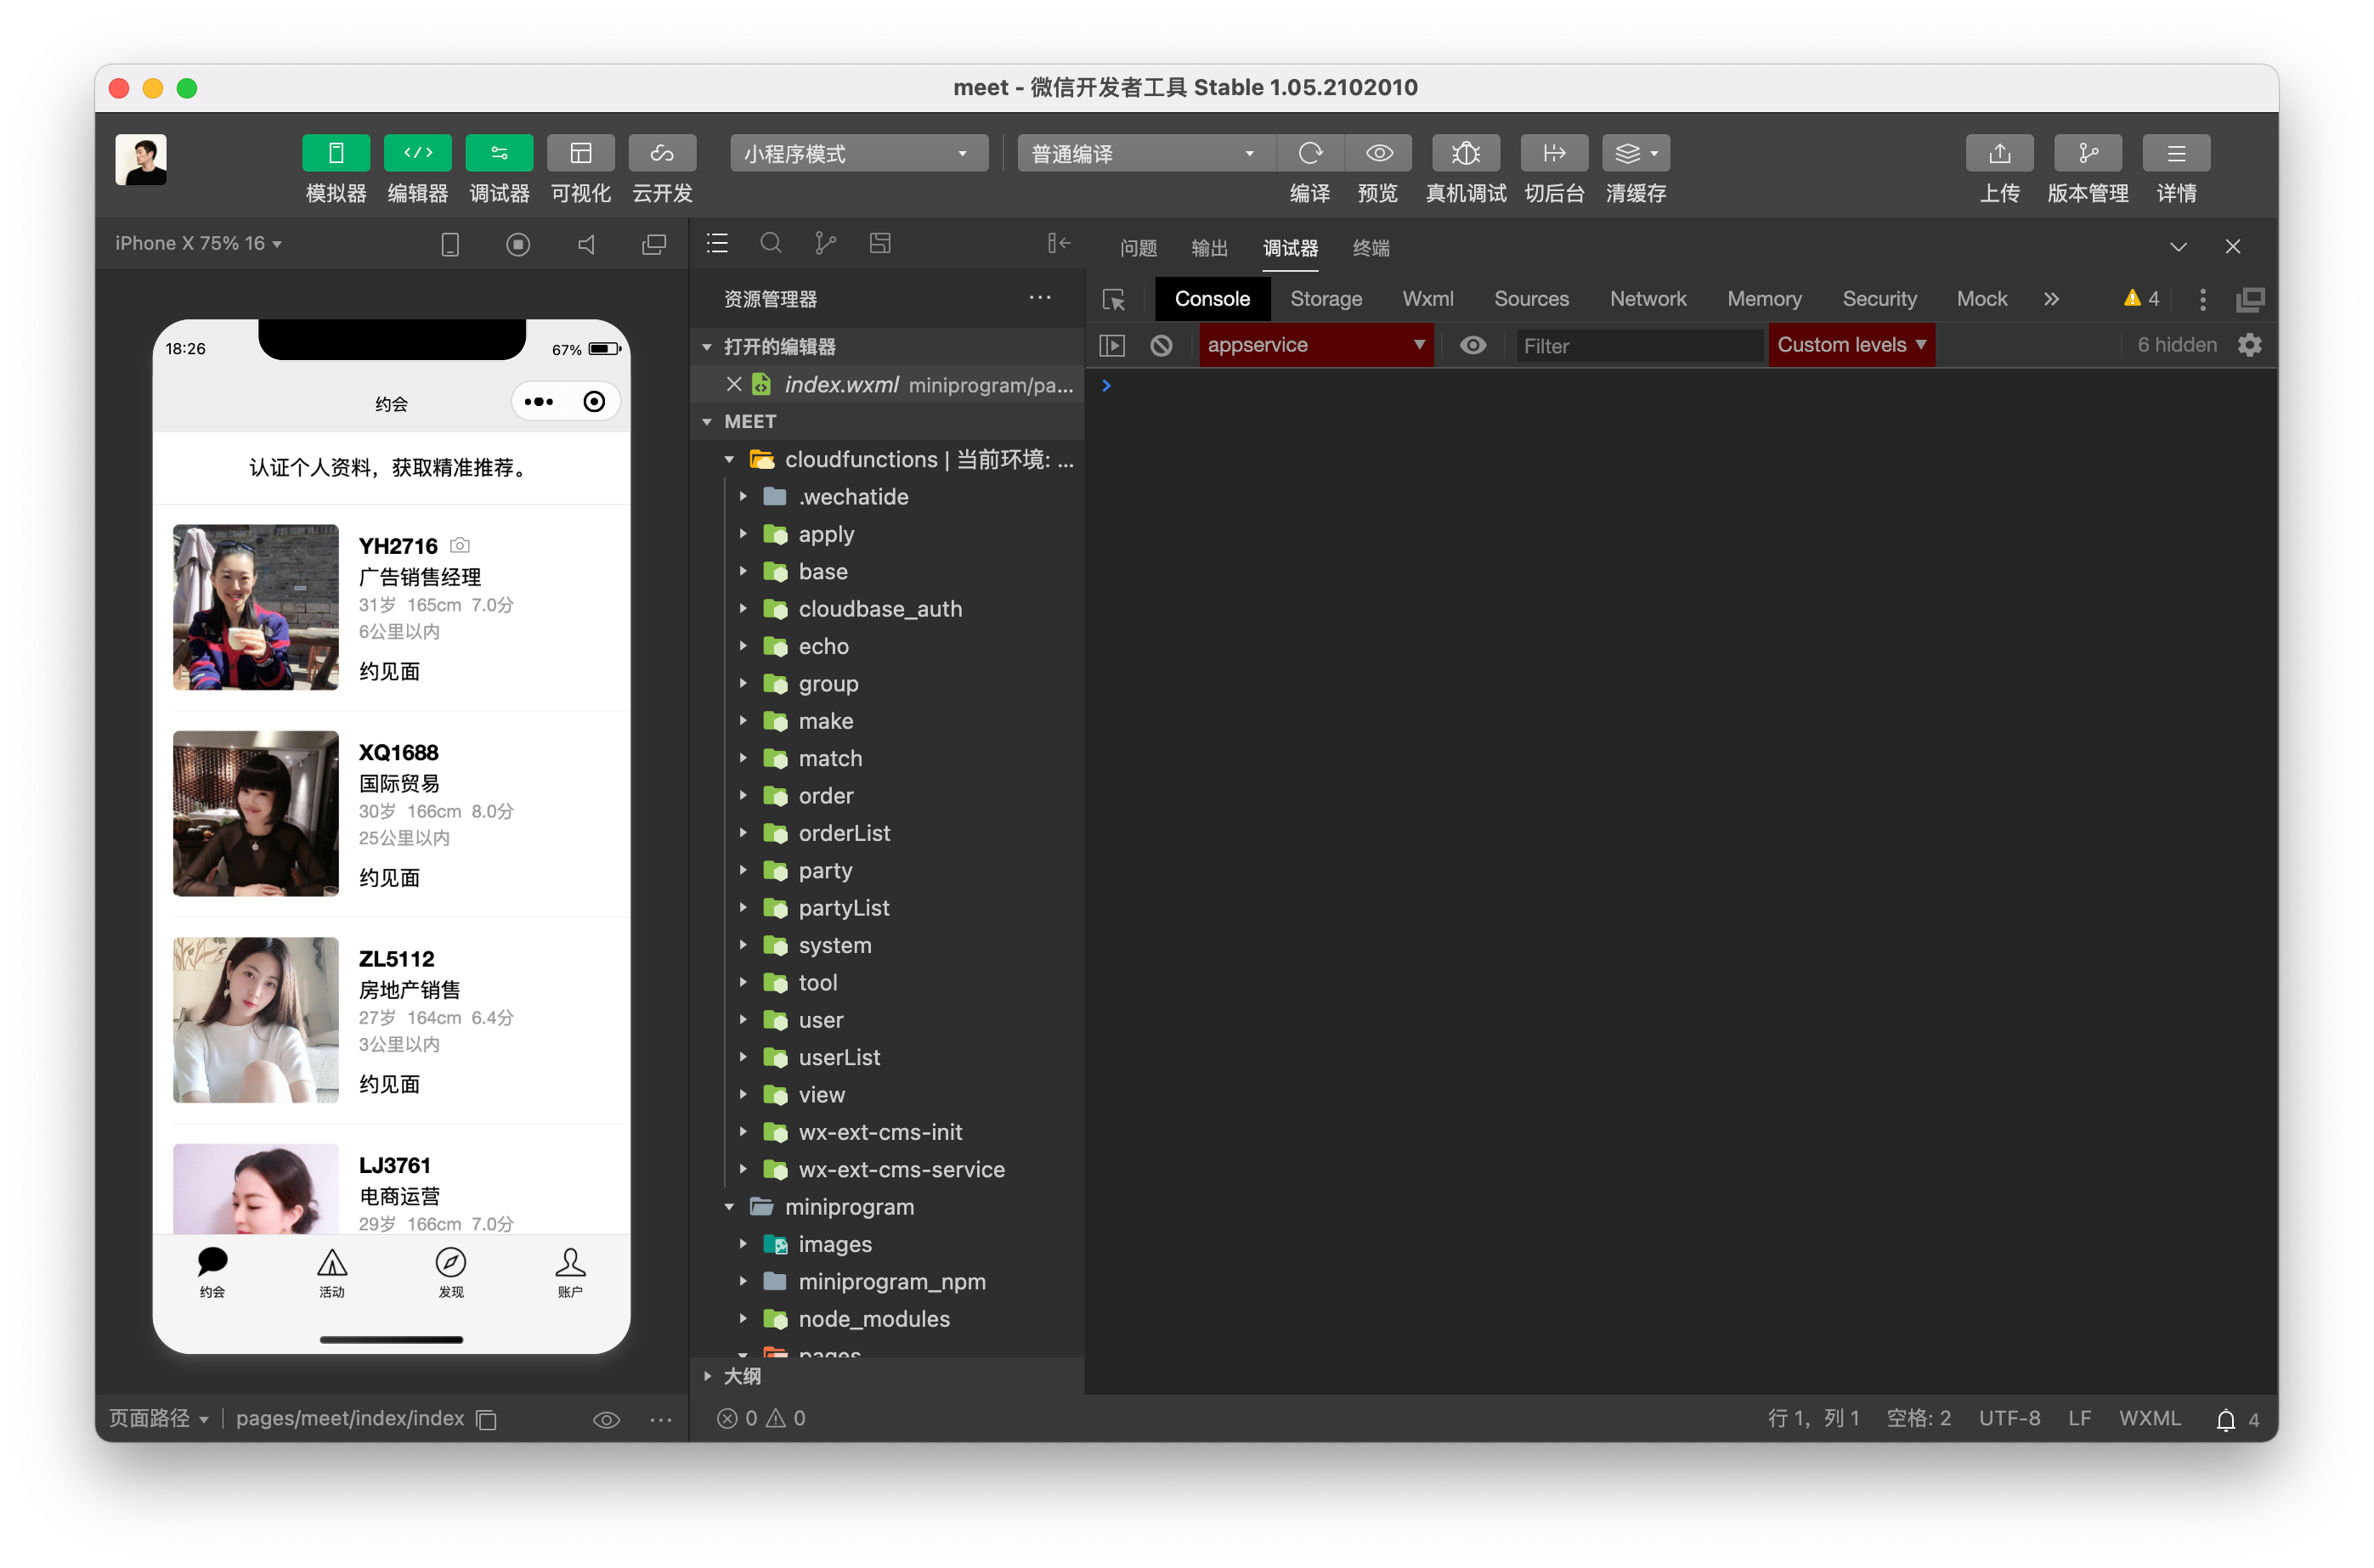Image resolution: width=2374 pixels, height=1568 pixels.
Task: Open the 小程序模式 mode dropdown
Action: (857, 153)
